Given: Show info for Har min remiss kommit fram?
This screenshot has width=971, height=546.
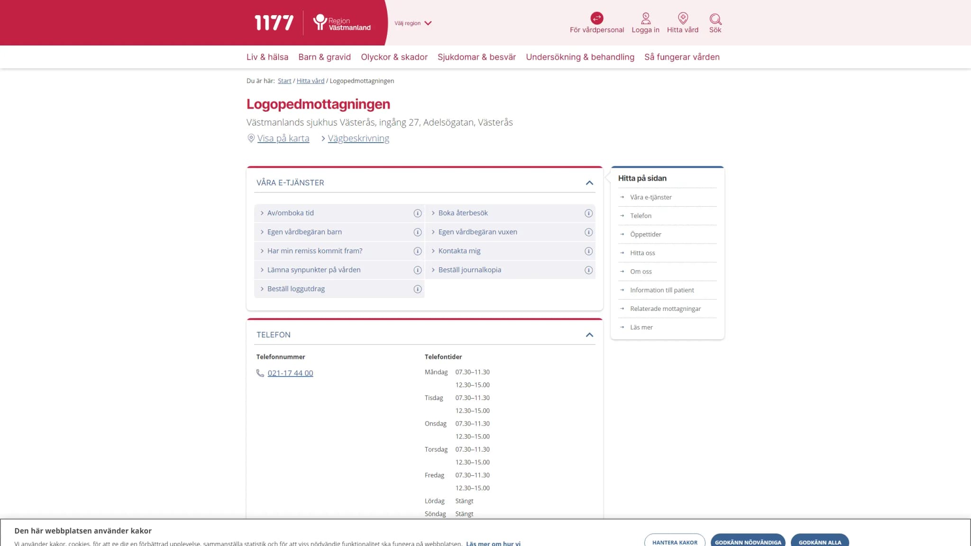Looking at the screenshot, I should point(417,251).
